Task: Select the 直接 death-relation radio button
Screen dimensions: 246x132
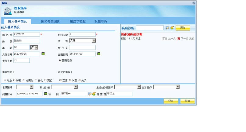Action: tap(61, 80)
